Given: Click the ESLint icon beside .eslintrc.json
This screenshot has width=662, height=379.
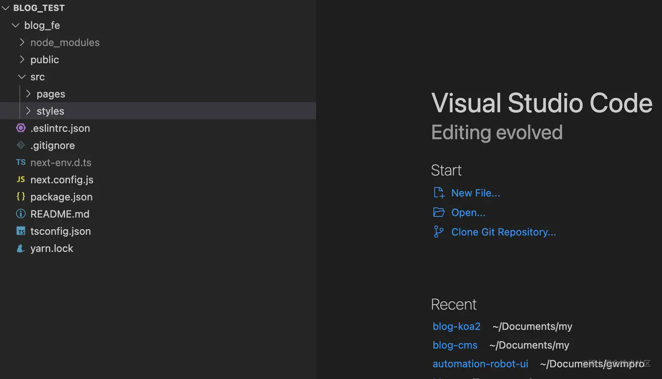Looking at the screenshot, I should click(x=21, y=128).
